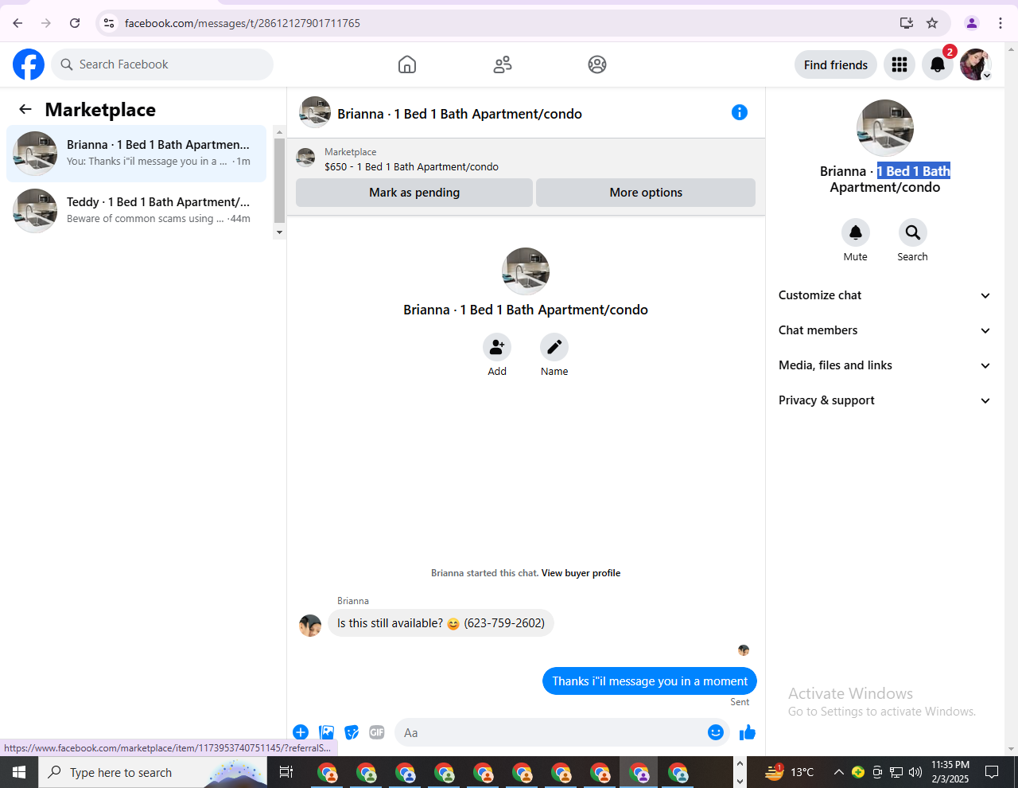Screen dimensions: 1018x788
Task: Click the Windows taskbar search box
Action: click(153, 772)
